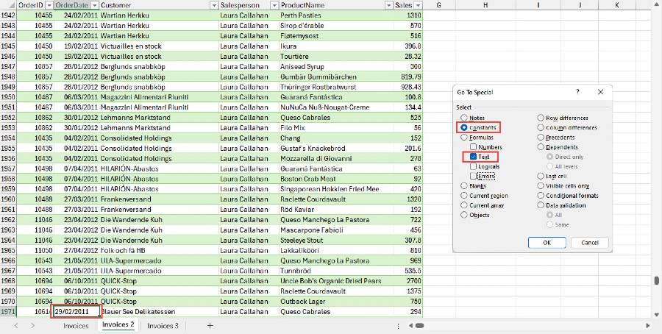The height and width of the screenshot is (334, 662).
Task: Close the Go To Special dialog
Action: (601, 92)
